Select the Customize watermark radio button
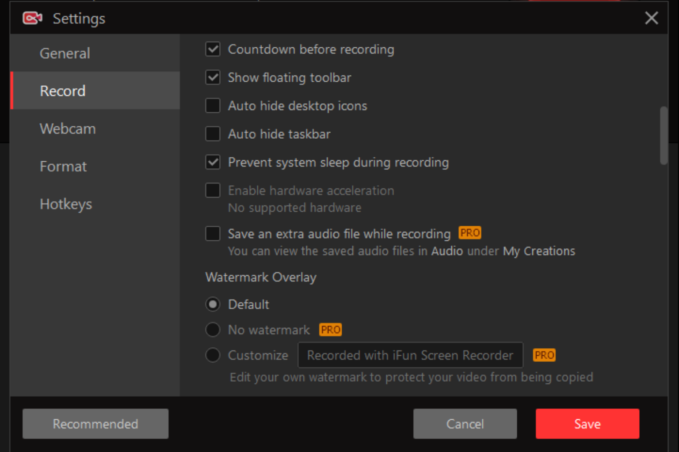Viewport: 679px width, 452px height. pyautogui.click(x=213, y=355)
